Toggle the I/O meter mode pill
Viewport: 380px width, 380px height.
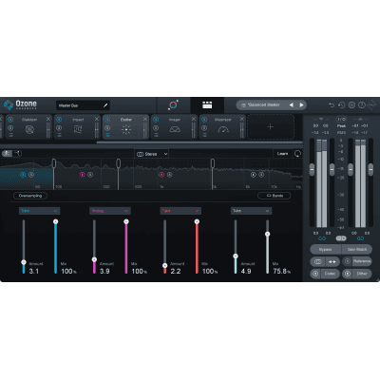click(341, 119)
